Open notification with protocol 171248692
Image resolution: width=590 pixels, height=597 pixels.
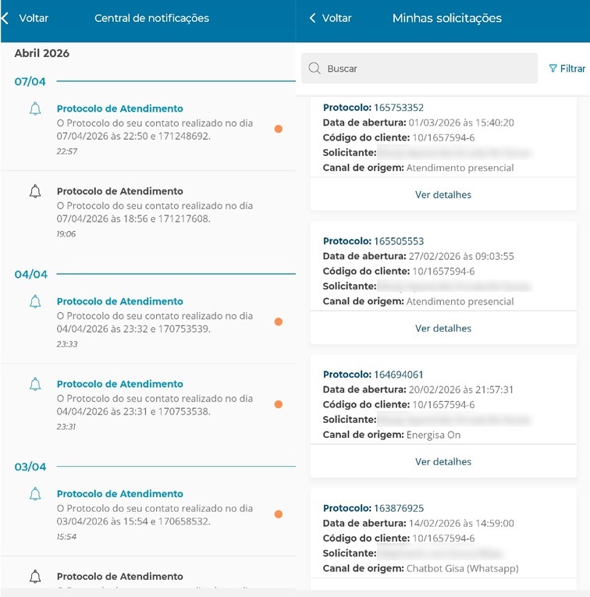155,128
